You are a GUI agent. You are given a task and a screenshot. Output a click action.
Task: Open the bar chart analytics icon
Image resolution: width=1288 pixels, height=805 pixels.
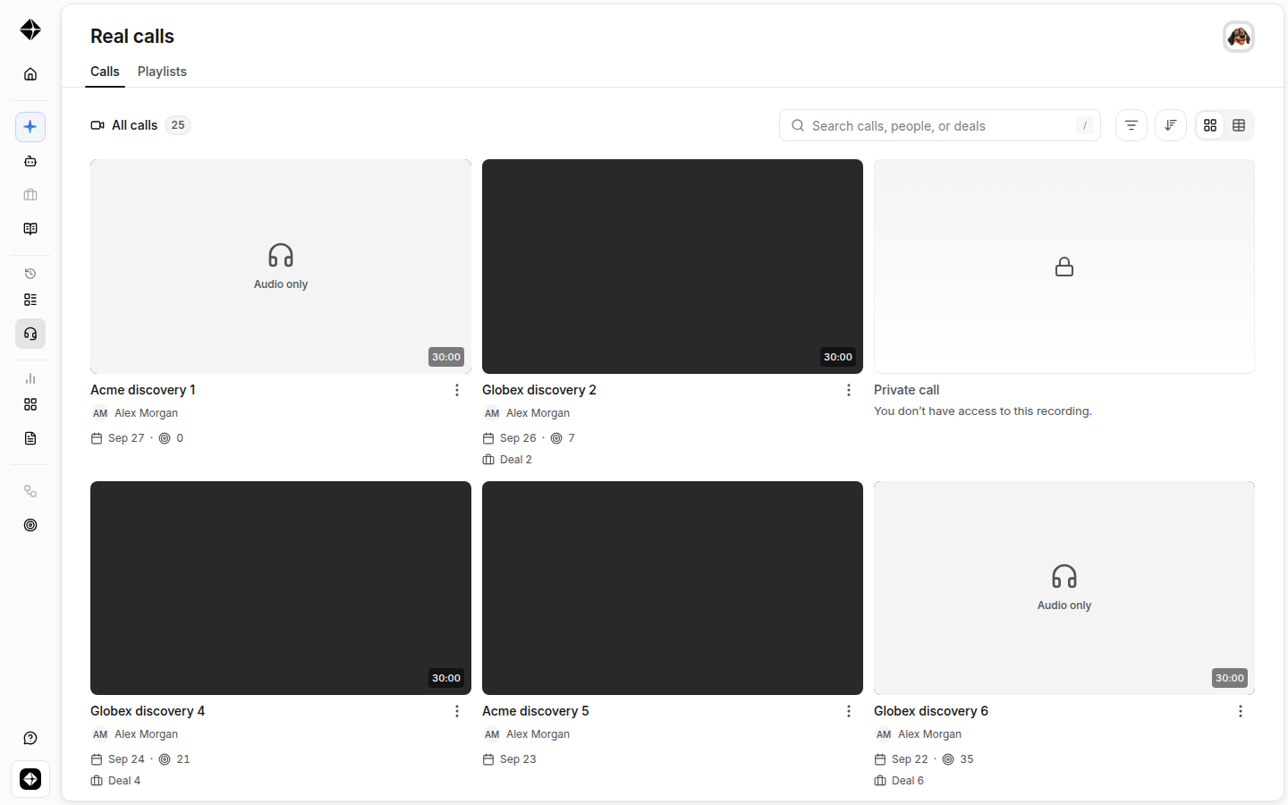(x=30, y=378)
